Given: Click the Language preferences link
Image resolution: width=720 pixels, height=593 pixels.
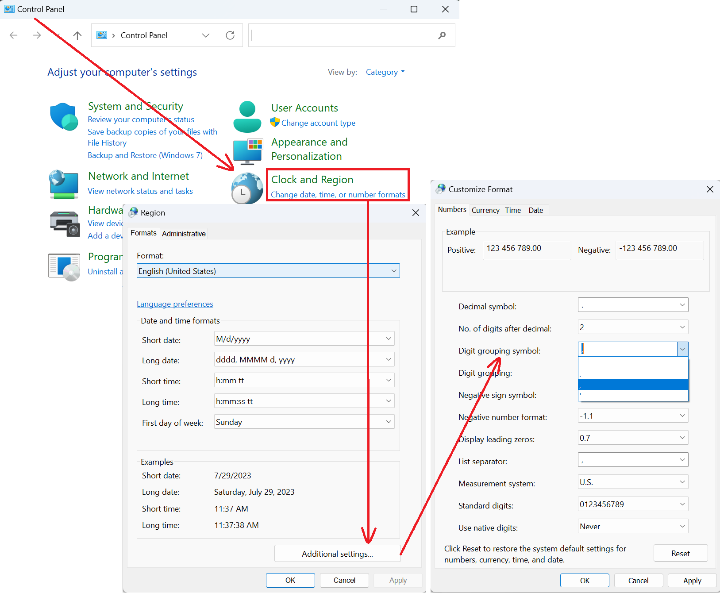Looking at the screenshot, I should [x=175, y=304].
